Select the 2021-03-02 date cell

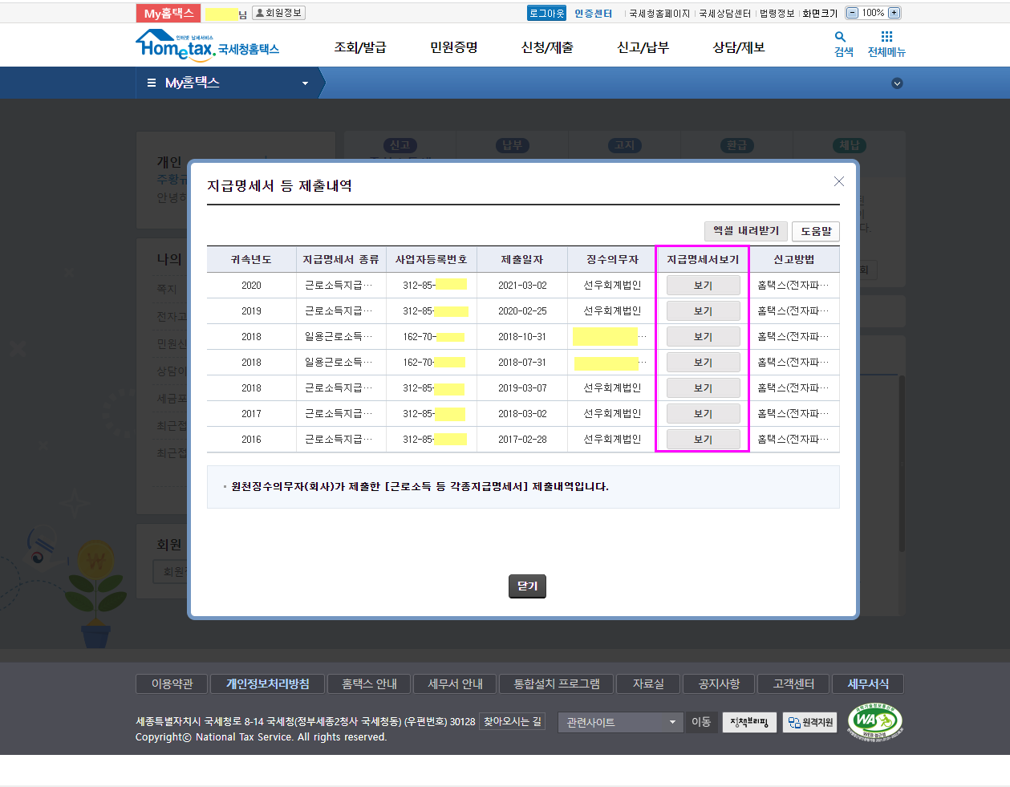[x=522, y=286]
